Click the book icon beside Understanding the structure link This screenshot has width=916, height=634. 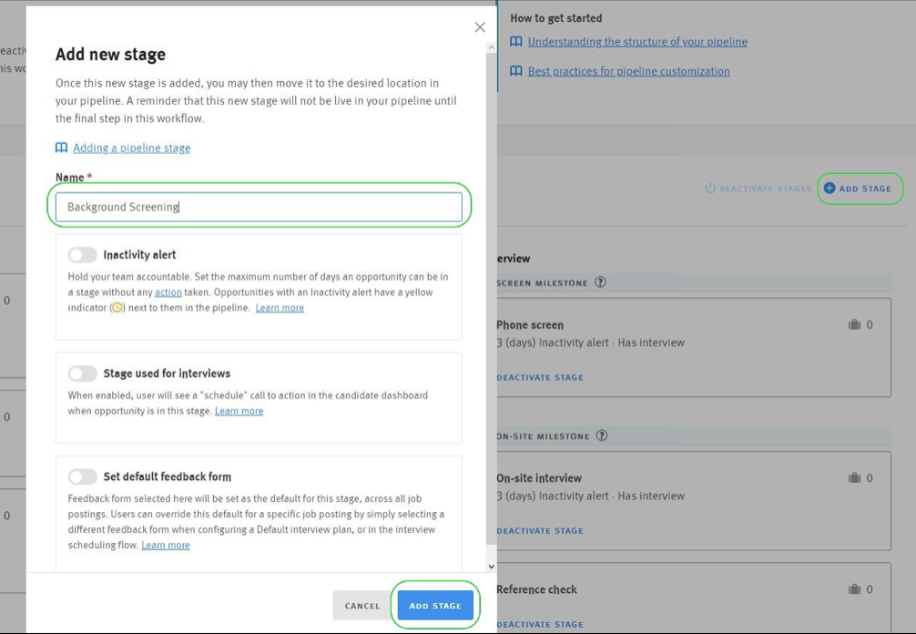(x=516, y=42)
